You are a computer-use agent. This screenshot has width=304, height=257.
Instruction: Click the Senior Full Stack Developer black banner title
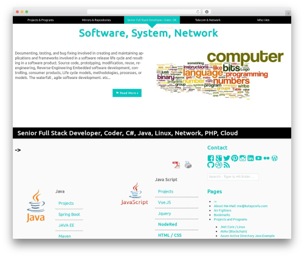click(x=128, y=133)
